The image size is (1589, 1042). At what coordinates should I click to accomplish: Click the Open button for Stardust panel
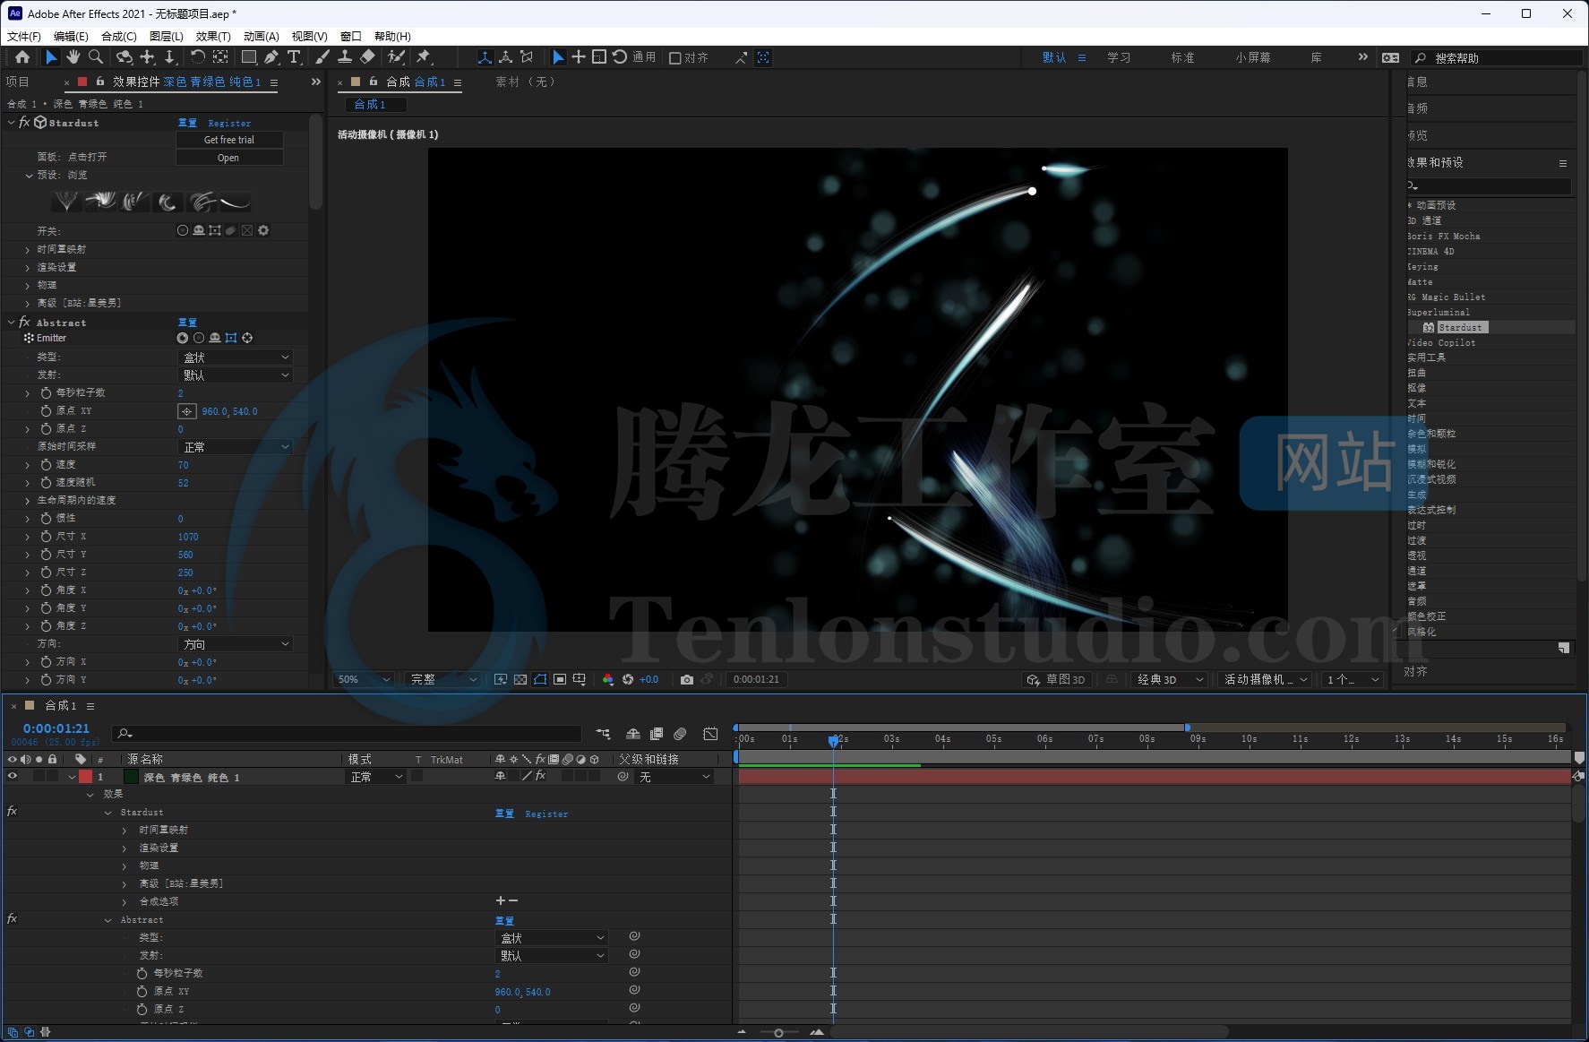coord(229,158)
